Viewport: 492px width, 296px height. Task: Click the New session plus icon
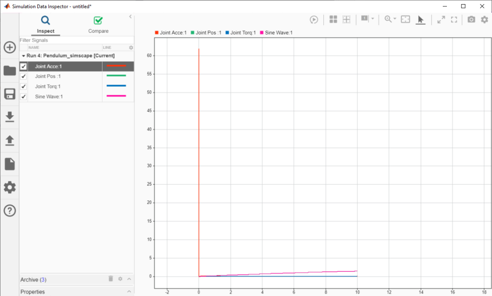[x=10, y=47]
